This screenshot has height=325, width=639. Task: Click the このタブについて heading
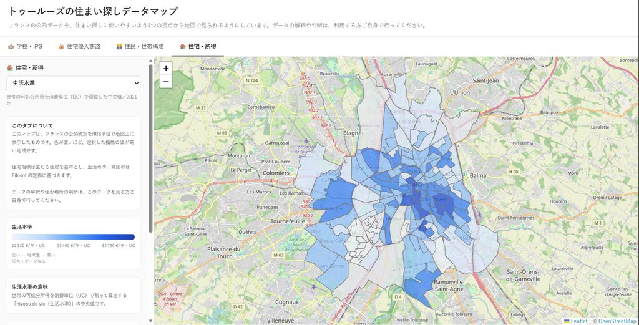pos(32,125)
